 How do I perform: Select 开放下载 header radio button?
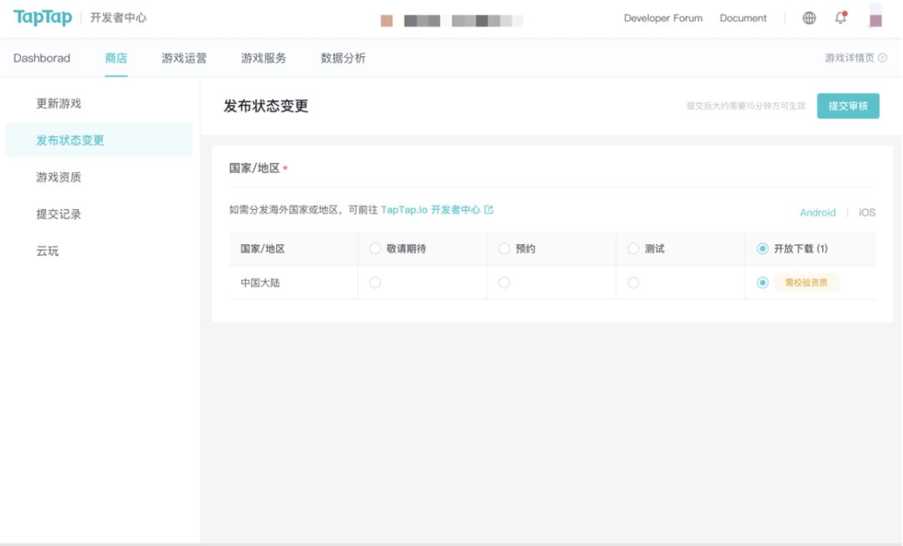pyautogui.click(x=762, y=249)
